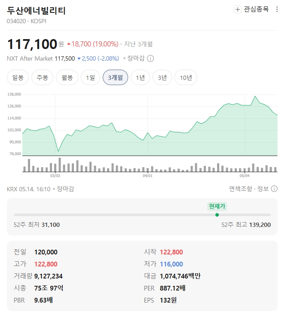Select the 3개월 chart period

coord(115,77)
